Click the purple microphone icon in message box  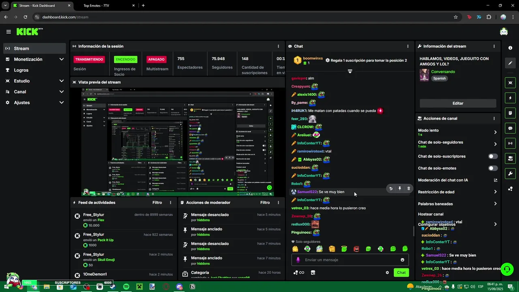298,260
